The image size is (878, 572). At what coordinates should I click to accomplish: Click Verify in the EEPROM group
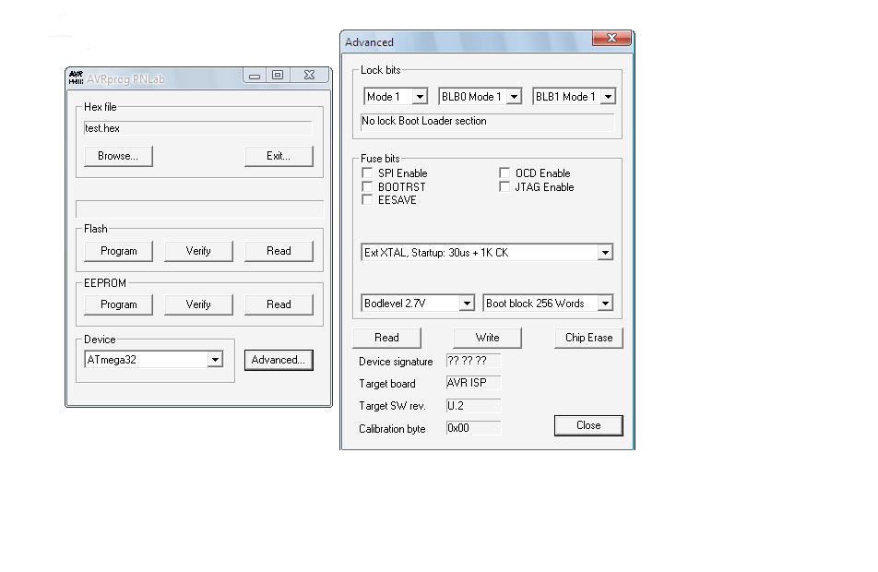(198, 304)
